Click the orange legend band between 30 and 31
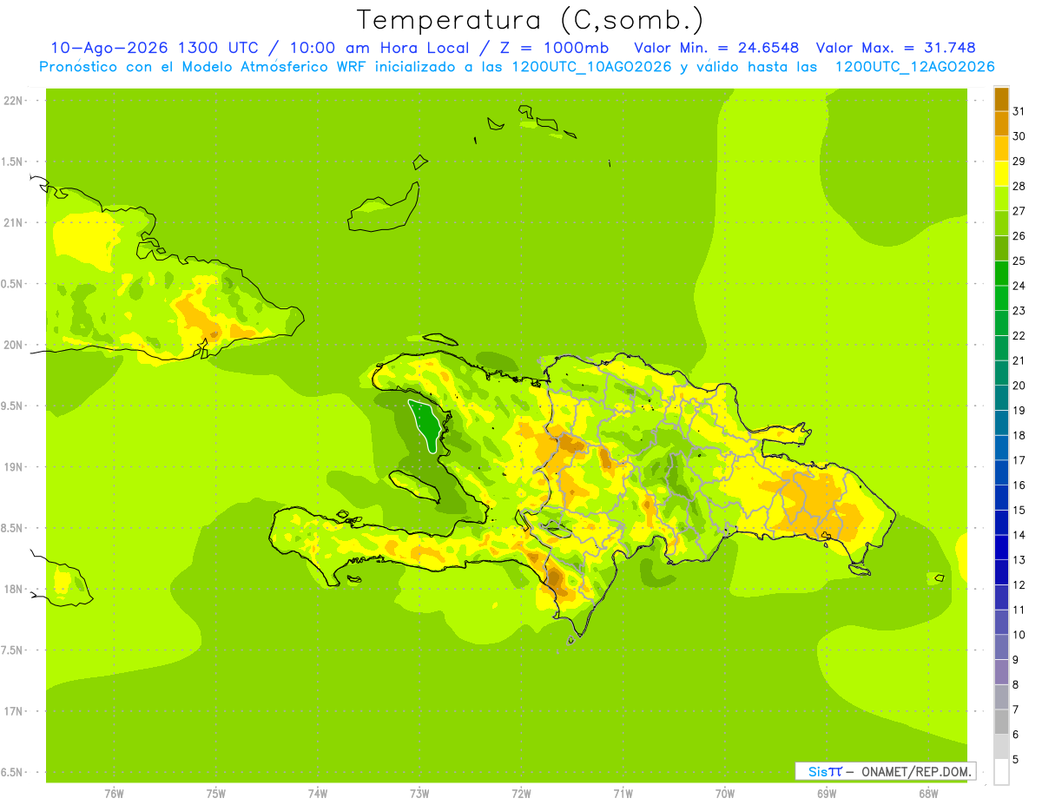1042x805 pixels. pos(1001,124)
